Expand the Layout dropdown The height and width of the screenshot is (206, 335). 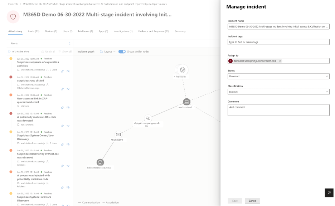(107, 51)
